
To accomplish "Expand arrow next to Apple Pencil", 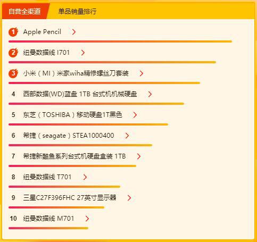I will pyautogui.click(x=74, y=32).
